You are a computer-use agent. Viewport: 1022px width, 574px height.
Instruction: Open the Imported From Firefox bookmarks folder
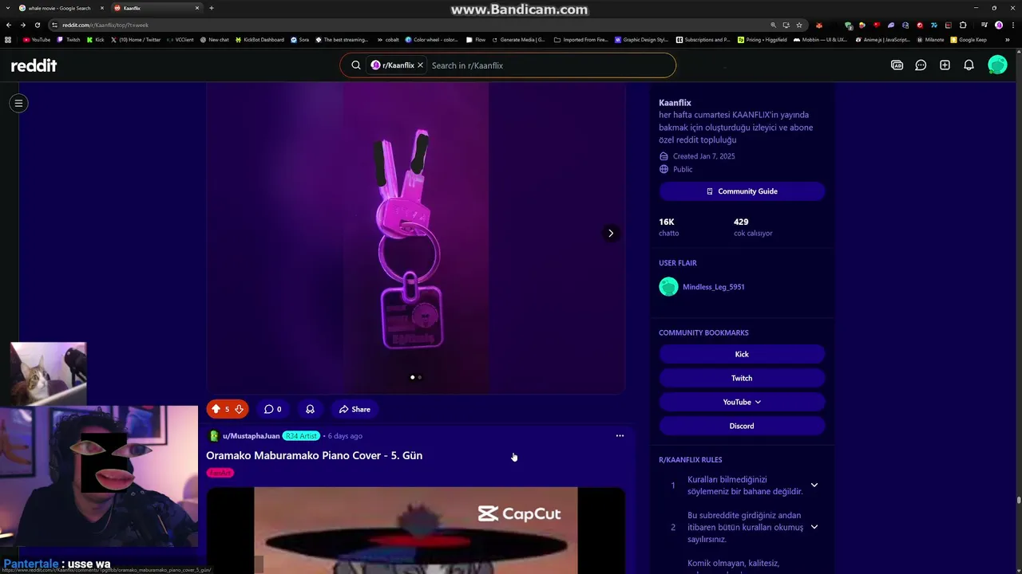[581, 39]
